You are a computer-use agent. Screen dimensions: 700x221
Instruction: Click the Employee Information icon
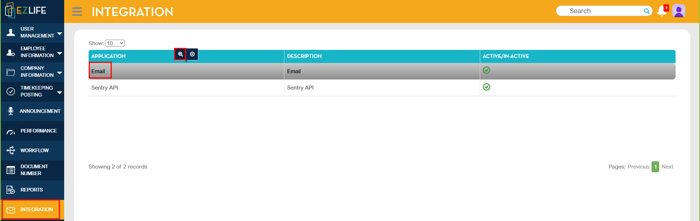(x=11, y=52)
